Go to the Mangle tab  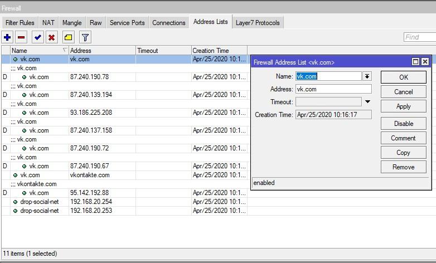click(72, 23)
